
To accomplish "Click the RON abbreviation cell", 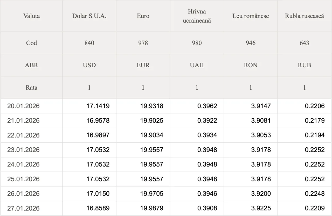I will [x=251, y=65].
